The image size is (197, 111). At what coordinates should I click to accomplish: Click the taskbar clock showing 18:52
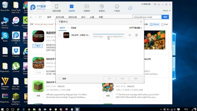click(186, 109)
